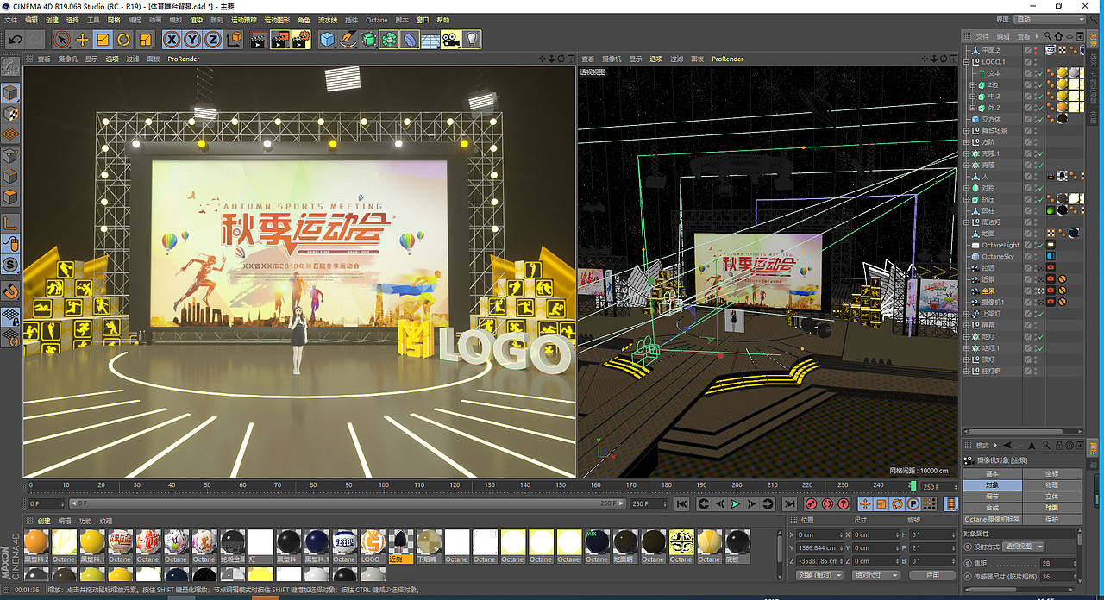Toggle enable checkmark for 上梁灯
1104x600 pixels.
[x=1040, y=314]
